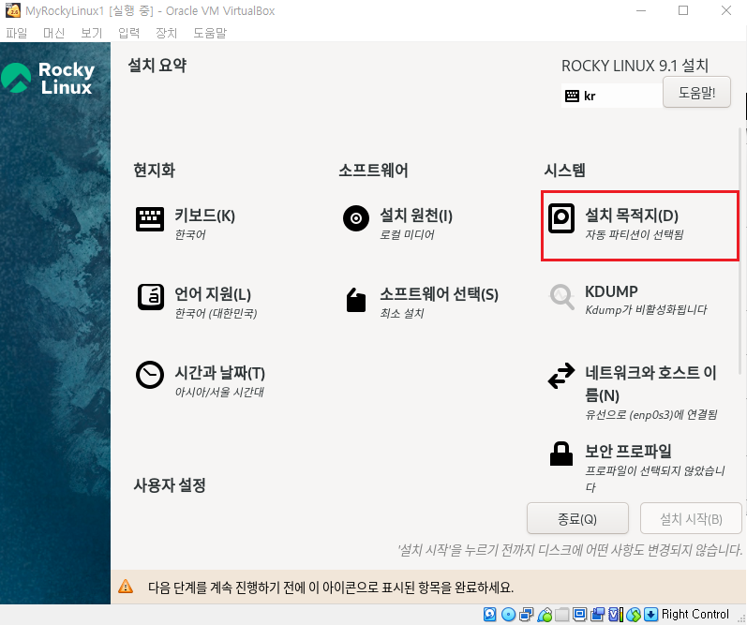Screen dimensions: 747x625
Task: Click the hard disk activity status icon
Action: [x=490, y=615]
